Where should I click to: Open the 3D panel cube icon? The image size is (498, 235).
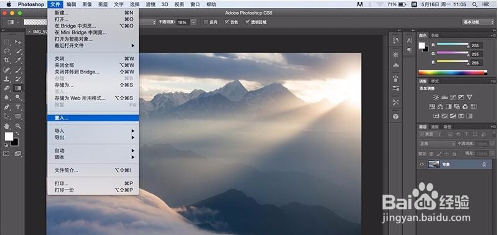396,116
